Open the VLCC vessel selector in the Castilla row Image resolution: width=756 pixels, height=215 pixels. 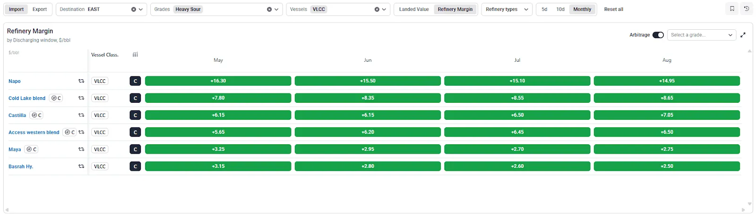pos(100,115)
